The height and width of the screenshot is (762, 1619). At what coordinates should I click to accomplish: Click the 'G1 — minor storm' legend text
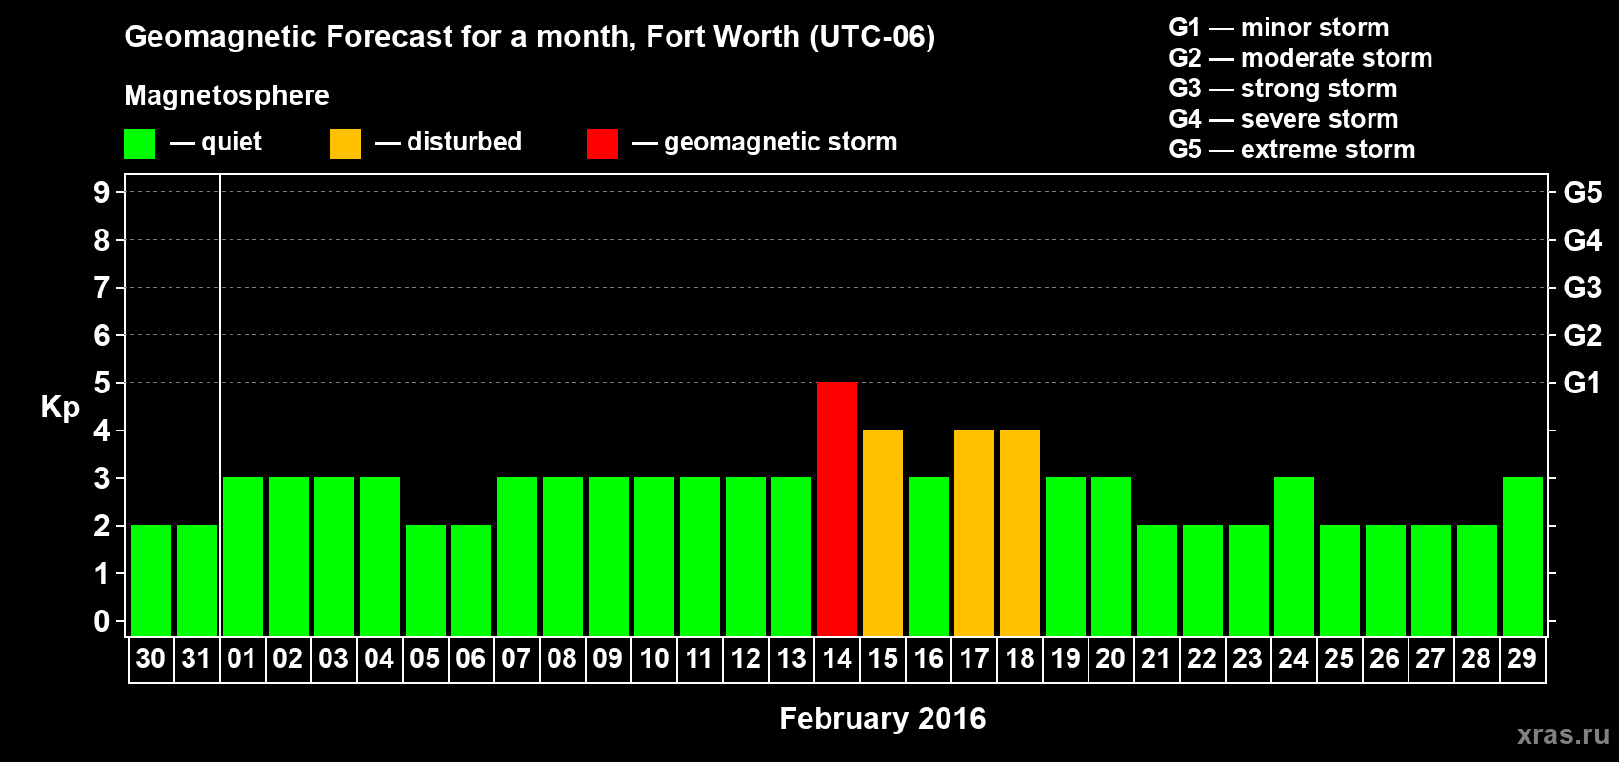pyautogui.click(x=1279, y=28)
